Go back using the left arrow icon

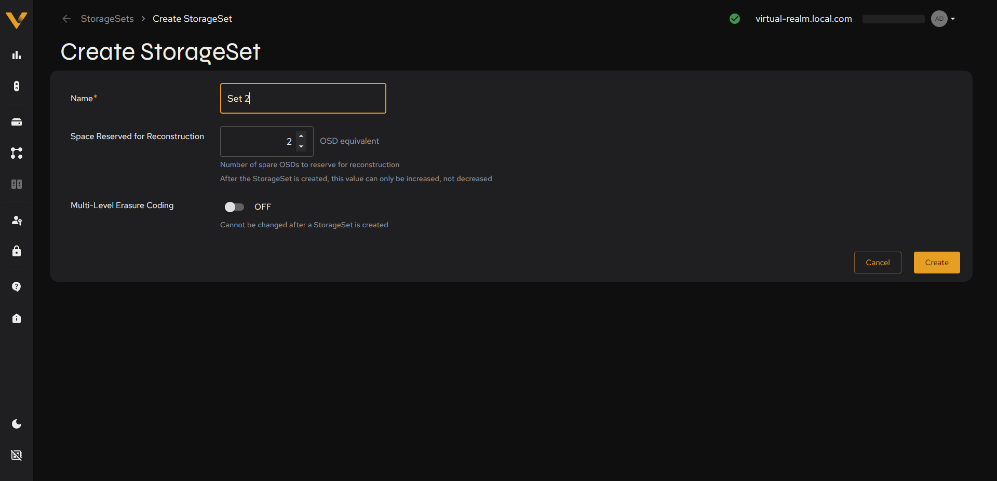tap(66, 19)
